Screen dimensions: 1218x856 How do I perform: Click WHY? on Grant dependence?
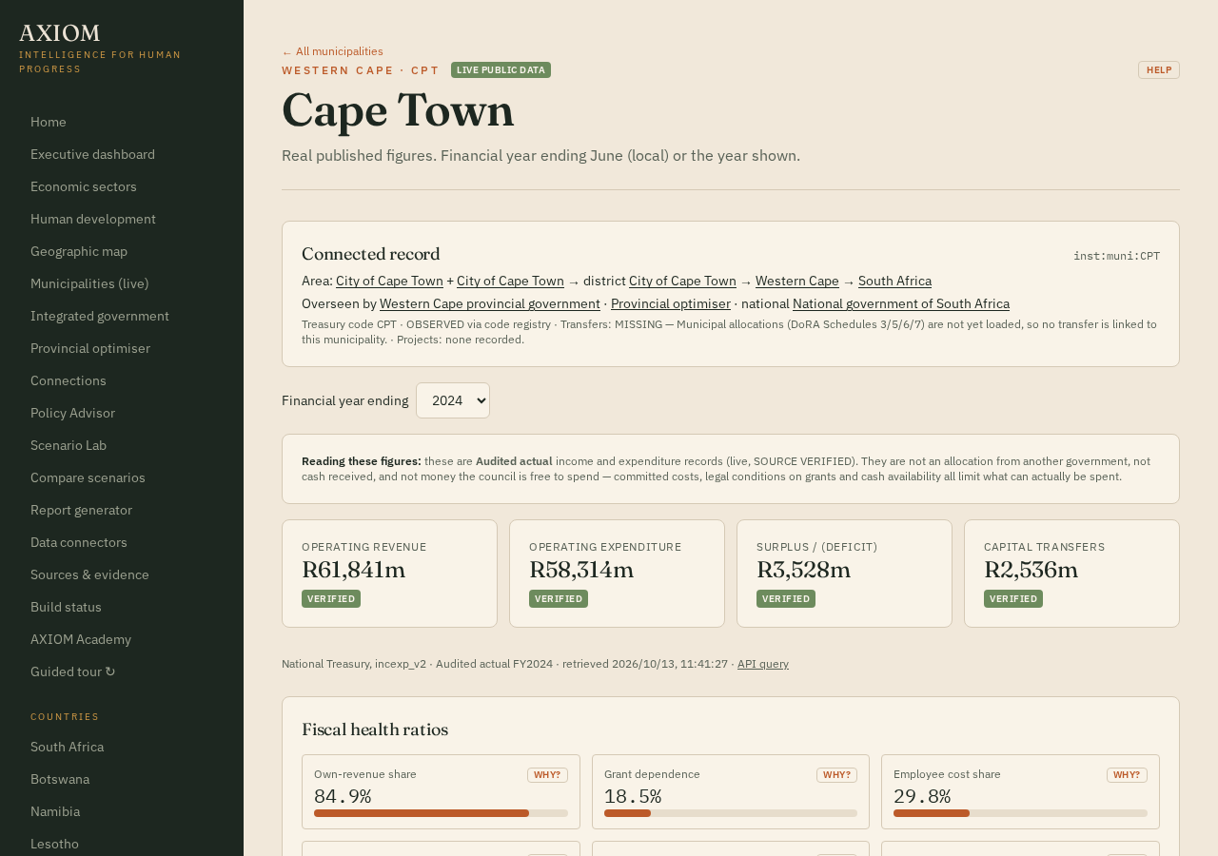[x=836, y=775]
